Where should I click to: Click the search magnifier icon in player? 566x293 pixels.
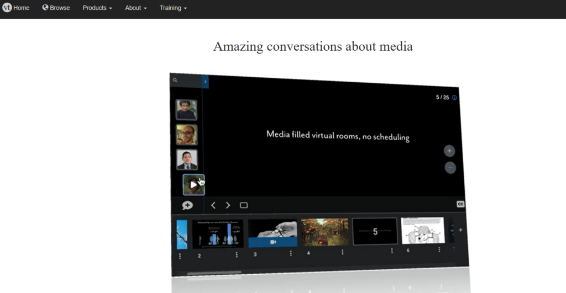tap(175, 80)
